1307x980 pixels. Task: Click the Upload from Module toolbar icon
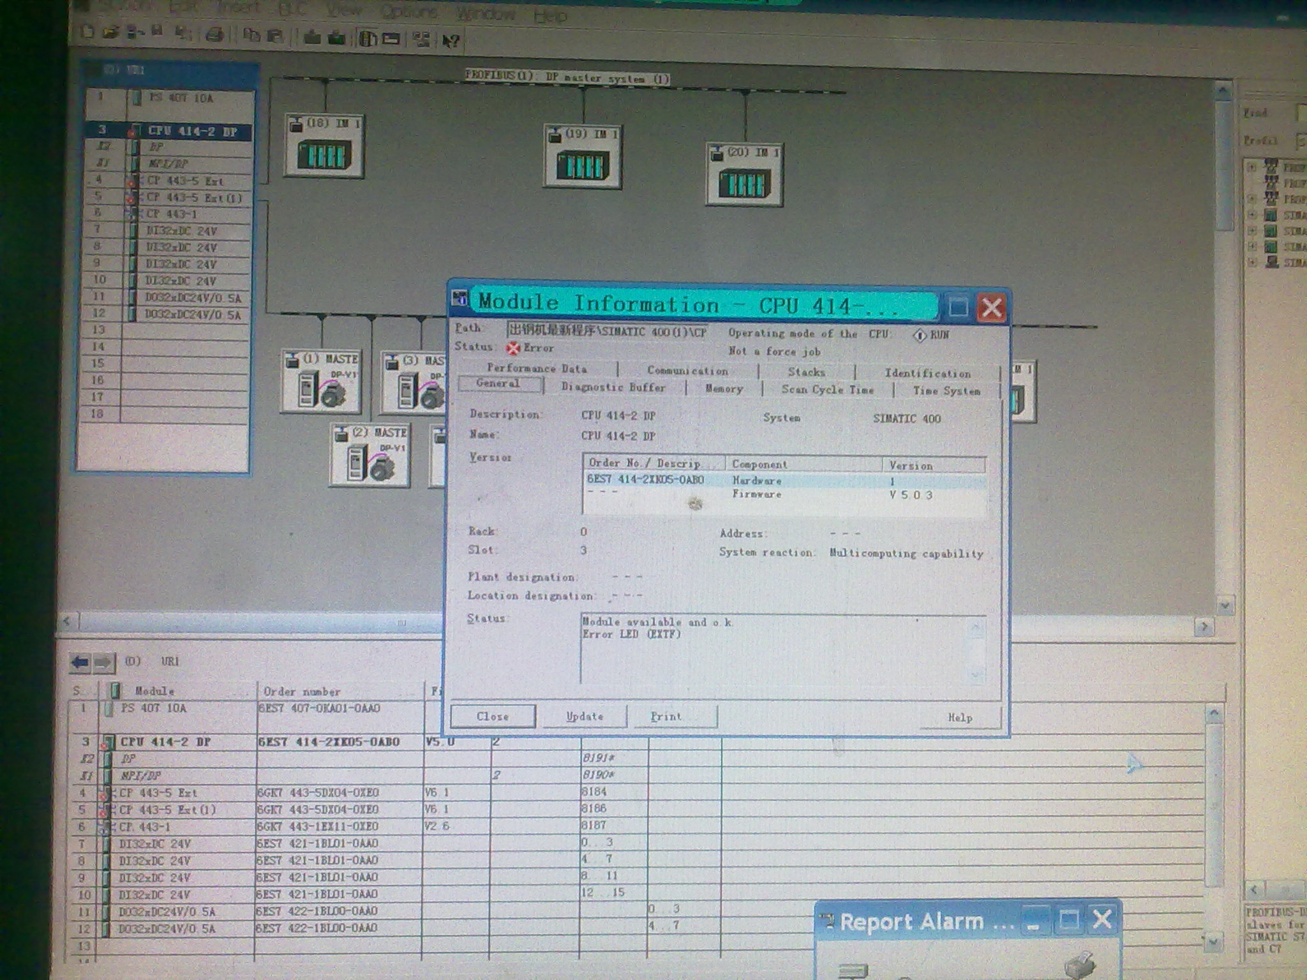(x=336, y=38)
